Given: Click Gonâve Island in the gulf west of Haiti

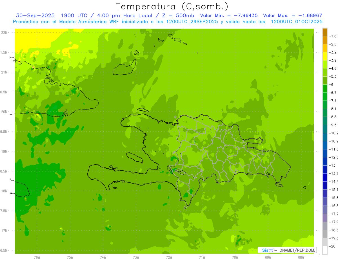Looking at the screenshot, I should 134,157.
